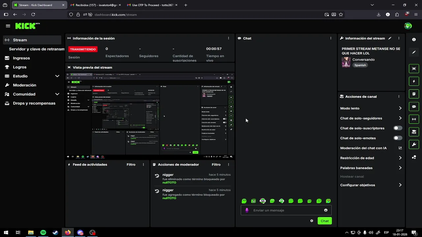
Task: Open Información del stream three-dot menu
Action: point(399,38)
